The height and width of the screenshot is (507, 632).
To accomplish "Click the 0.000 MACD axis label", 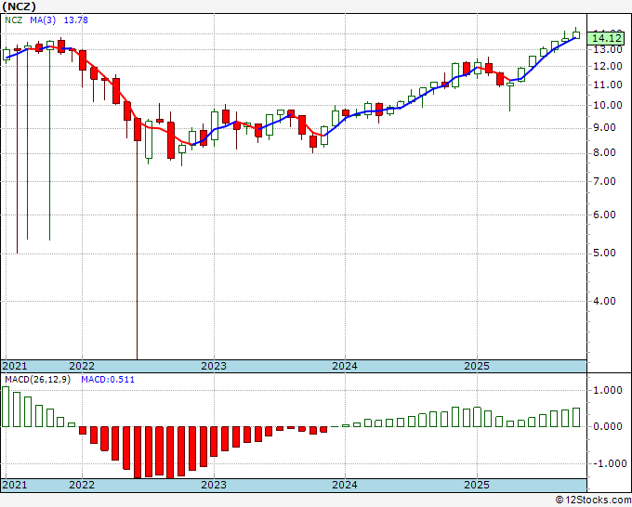I will pyautogui.click(x=608, y=426).
